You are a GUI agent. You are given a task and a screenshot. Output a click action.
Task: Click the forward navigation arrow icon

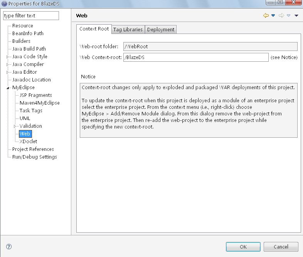coord(281,15)
